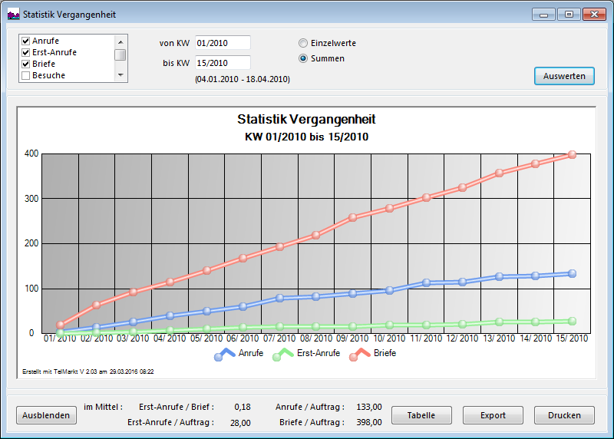The height and width of the screenshot is (439, 614).
Task: Click the Export button
Action: (x=493, y=415)
